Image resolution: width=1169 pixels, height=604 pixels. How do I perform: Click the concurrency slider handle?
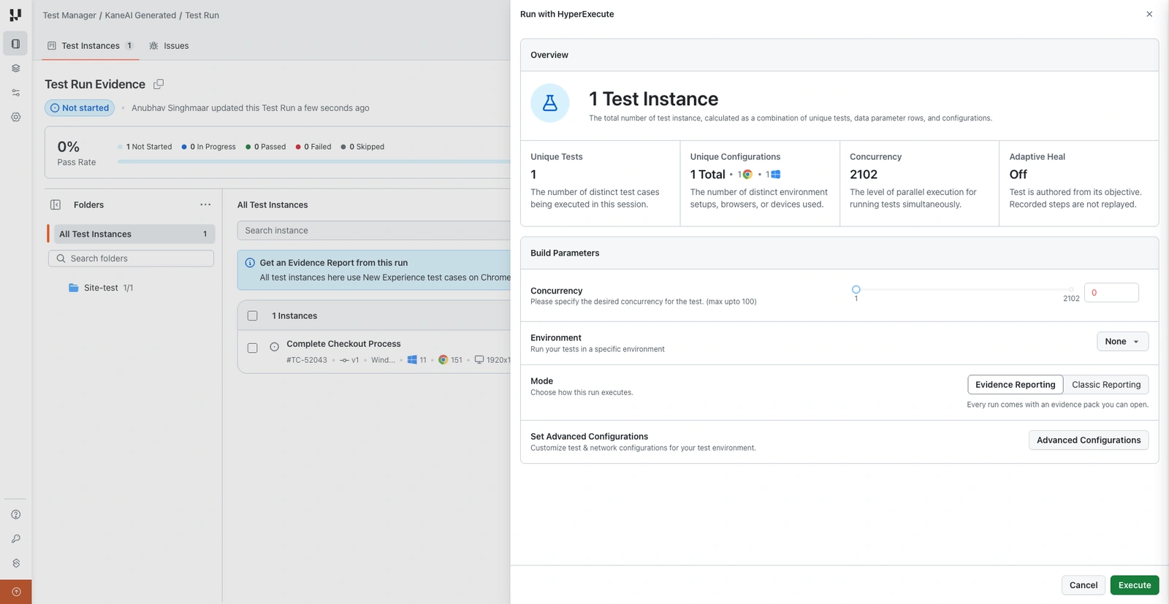click(856, 289)
